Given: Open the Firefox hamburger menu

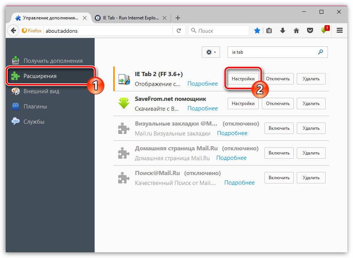Looking at the screenshot, I should pos(340,30).
